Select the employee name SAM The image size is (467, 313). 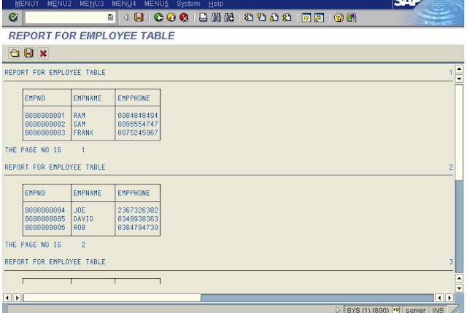click(x=80, y=124)
